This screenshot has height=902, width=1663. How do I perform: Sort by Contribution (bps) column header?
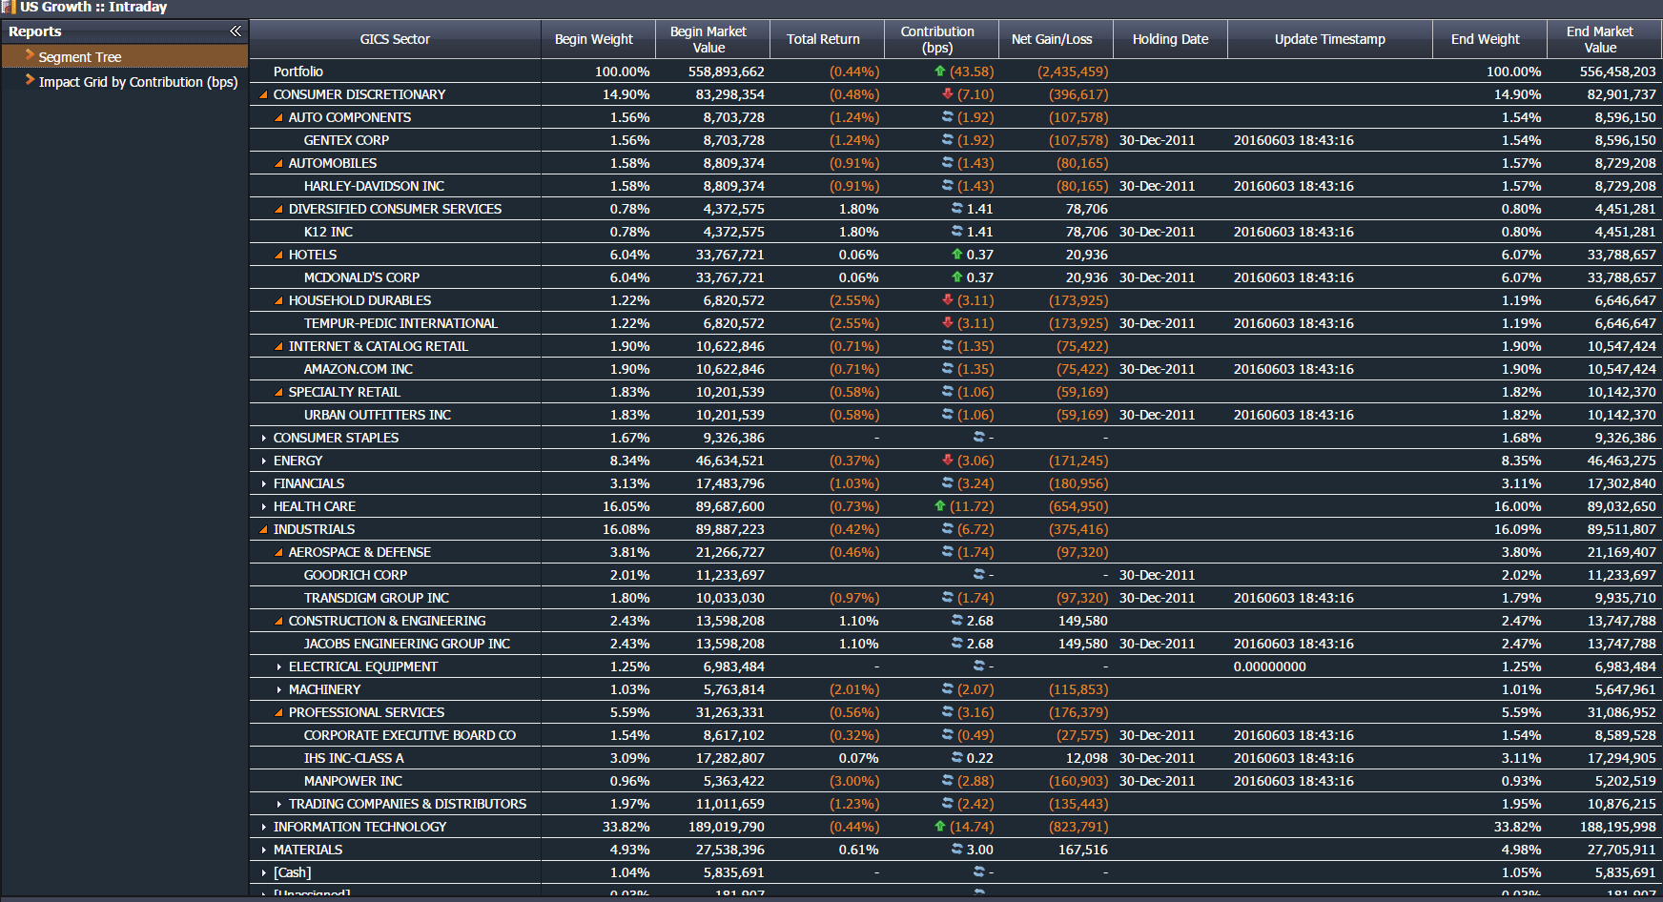click(941, 39)
